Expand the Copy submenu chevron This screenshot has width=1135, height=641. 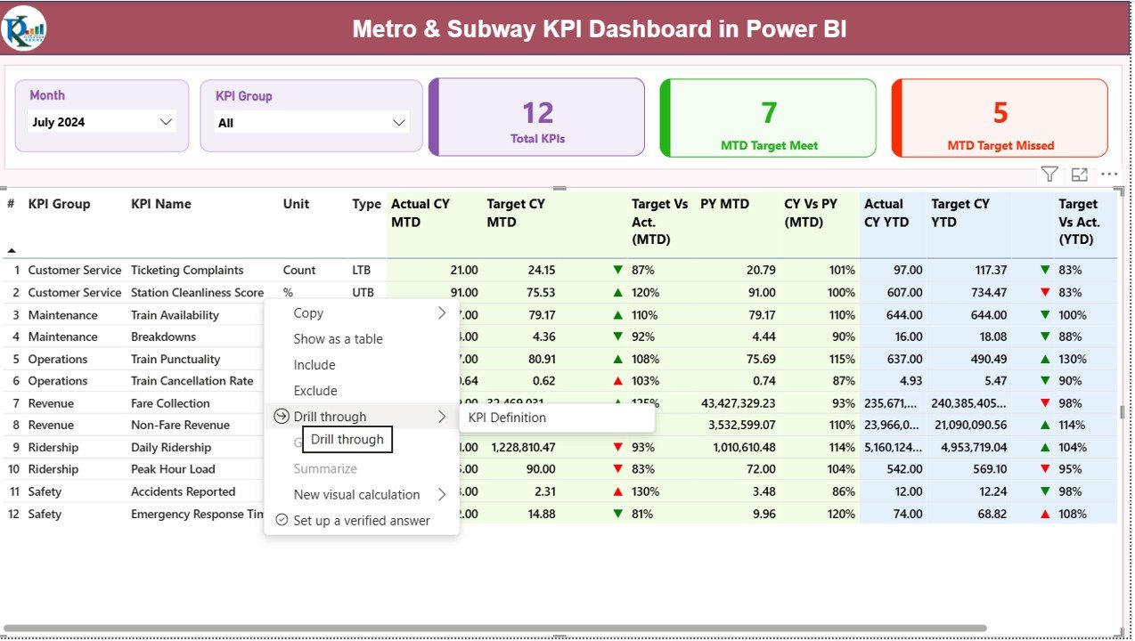[440, 312]
